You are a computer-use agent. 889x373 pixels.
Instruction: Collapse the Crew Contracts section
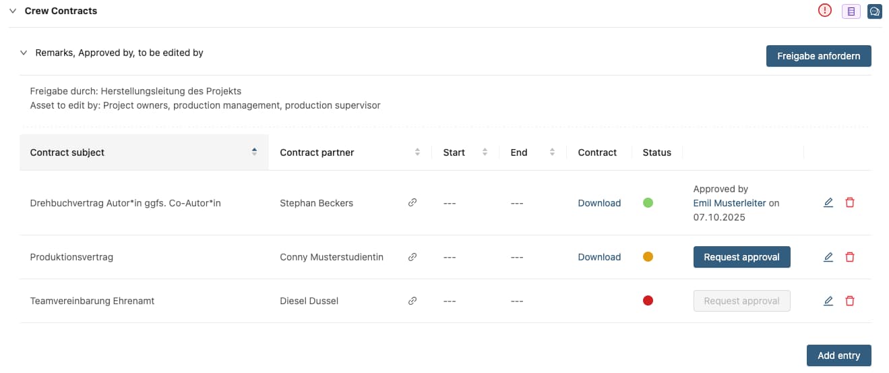pyautogui.click(x=13, y=11)
